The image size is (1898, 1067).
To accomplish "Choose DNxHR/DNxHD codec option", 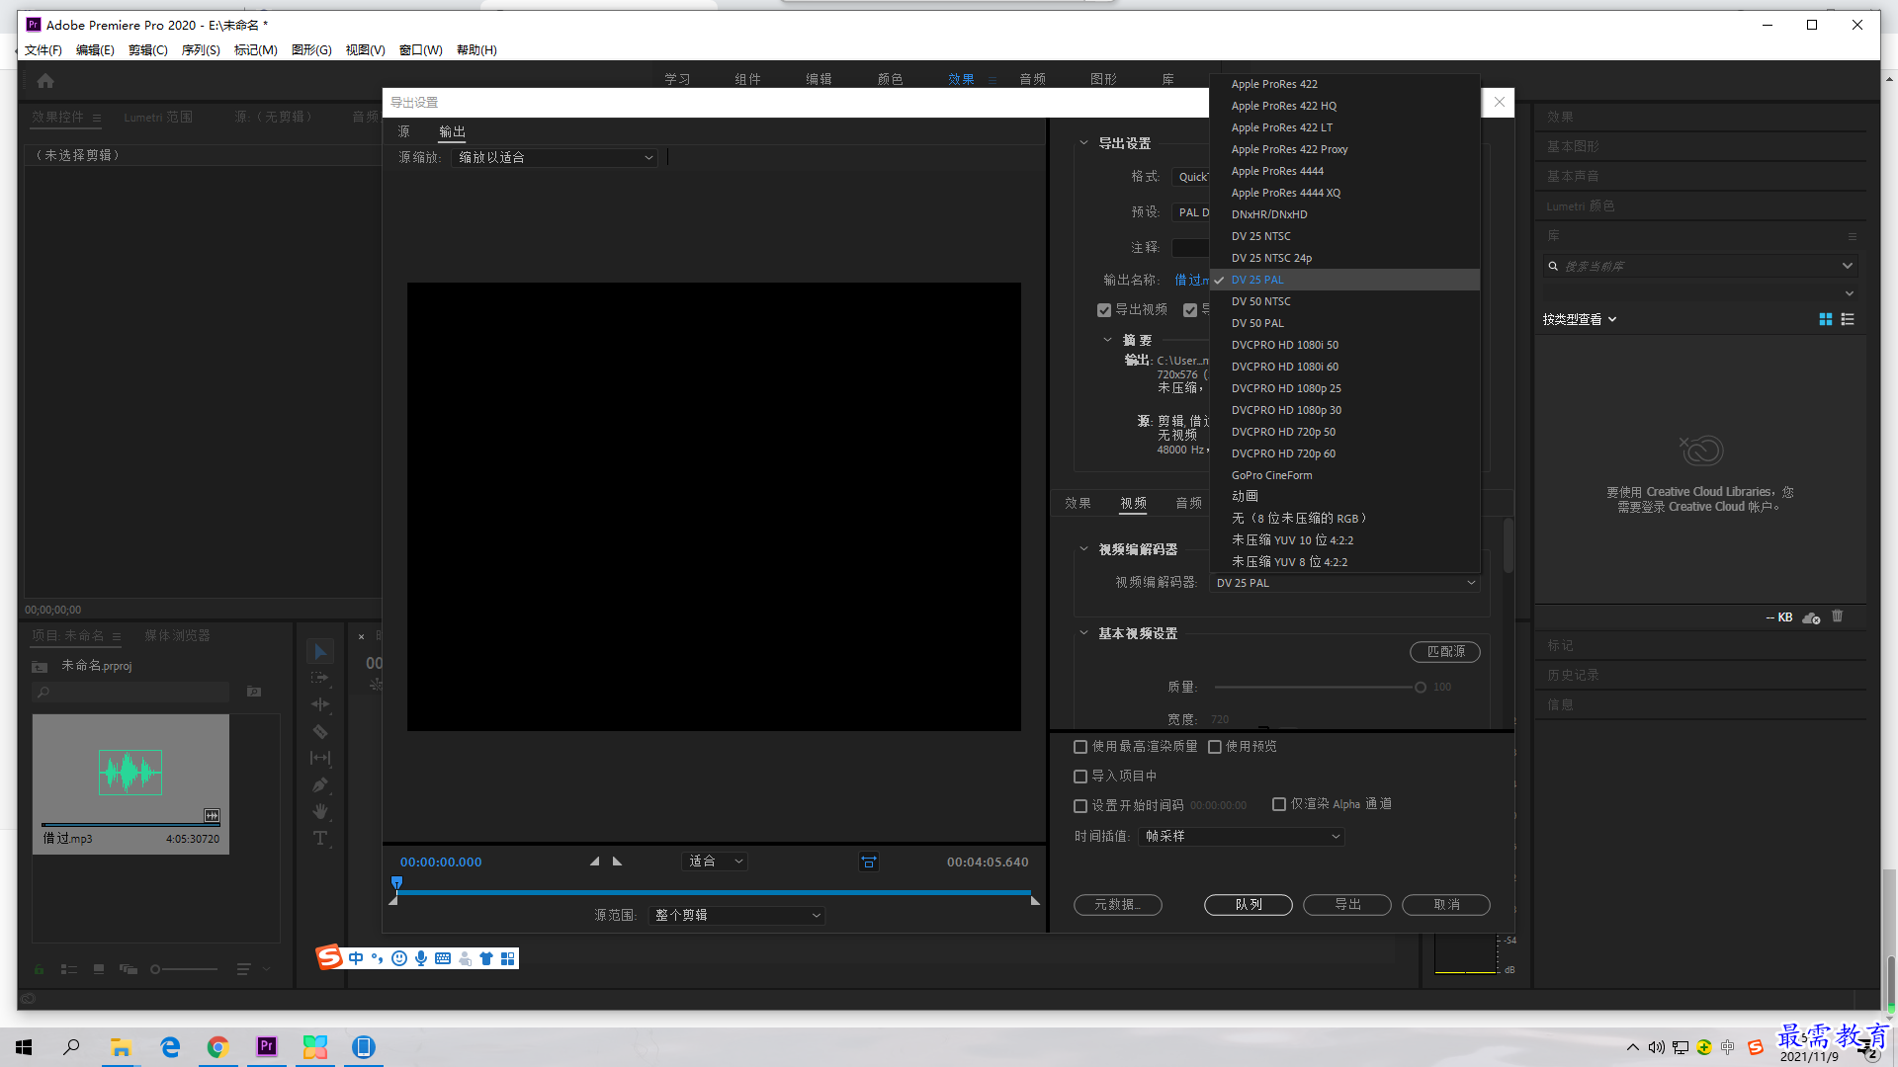I will (x=1344, y=214).
